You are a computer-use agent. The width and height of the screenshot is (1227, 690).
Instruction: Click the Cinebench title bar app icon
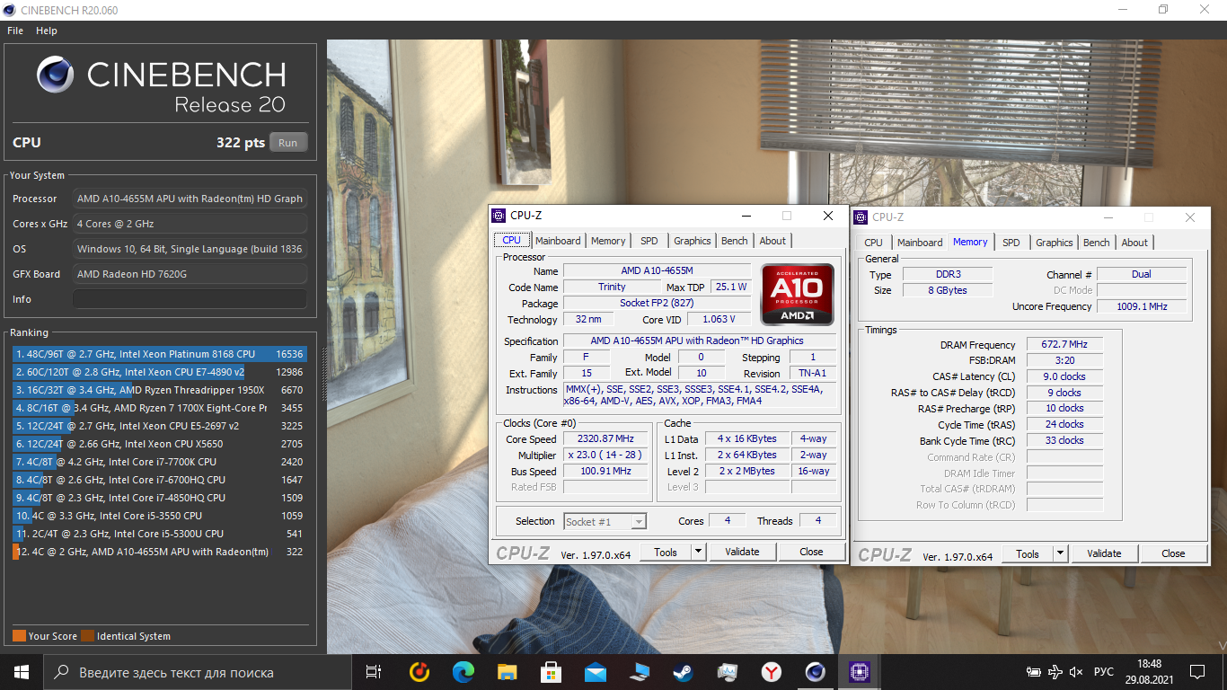coord(10,10)
